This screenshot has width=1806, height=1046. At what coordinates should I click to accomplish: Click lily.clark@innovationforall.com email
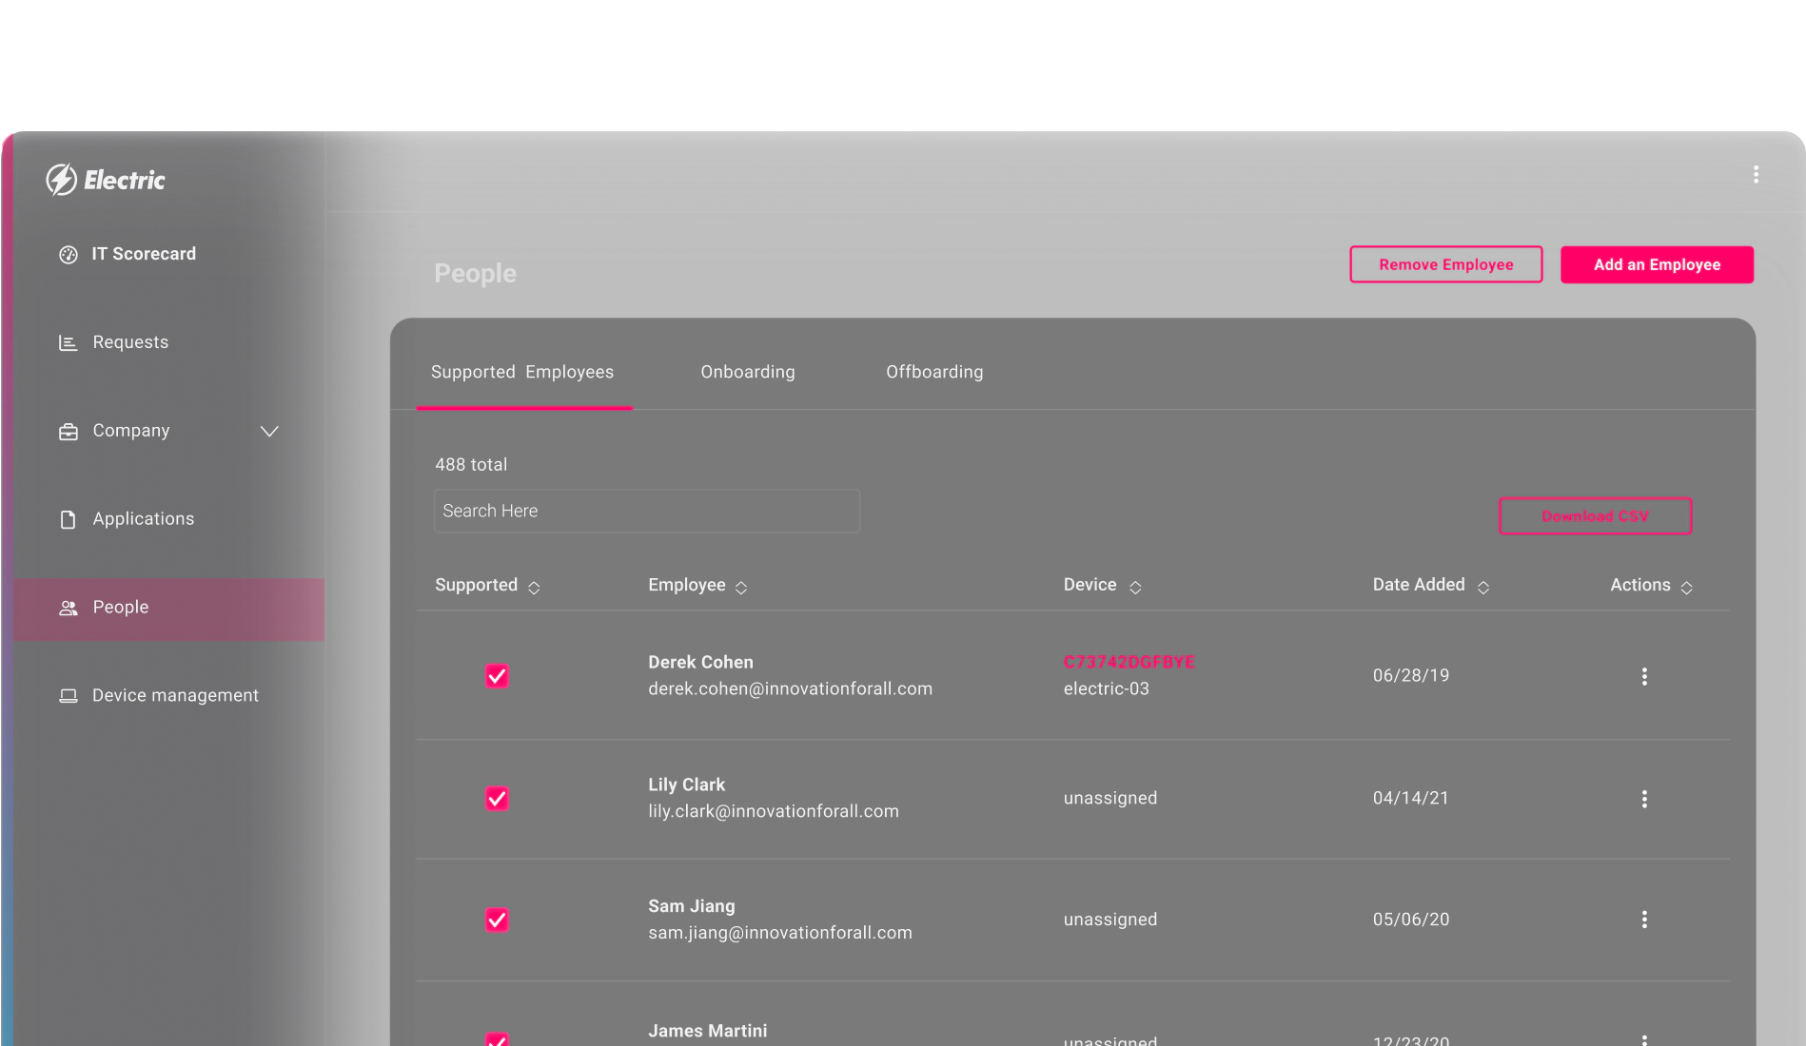(x=773, y=811)
